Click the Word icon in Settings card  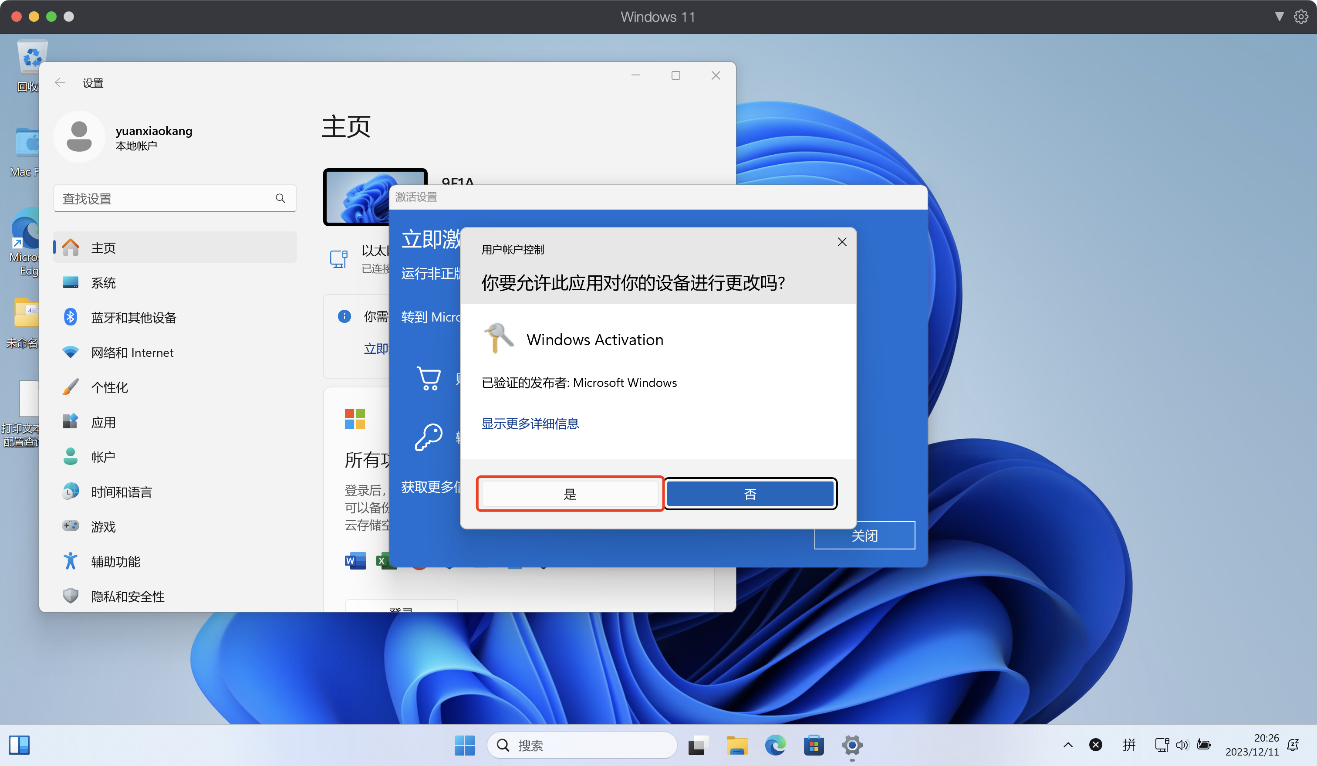coord(355,560)
